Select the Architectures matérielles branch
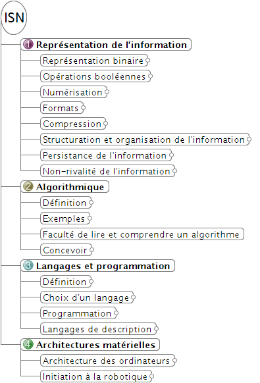This screenshot has height=383, width=260. (x=90, y=344)
